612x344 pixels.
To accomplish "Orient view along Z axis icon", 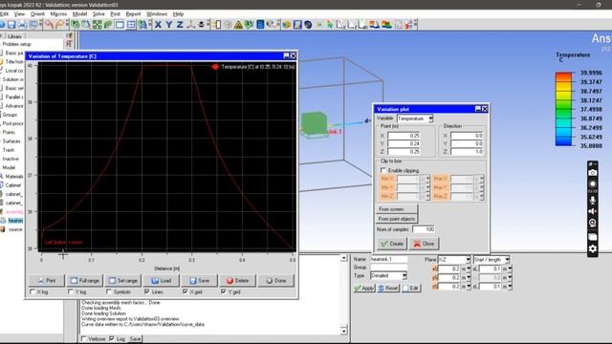I will click(180, 25).
